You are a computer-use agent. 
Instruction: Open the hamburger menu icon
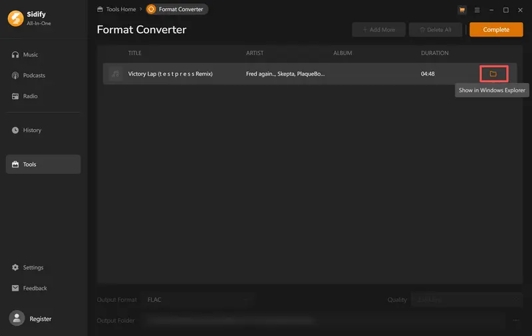pyautogui.click(x=477, y=10)
